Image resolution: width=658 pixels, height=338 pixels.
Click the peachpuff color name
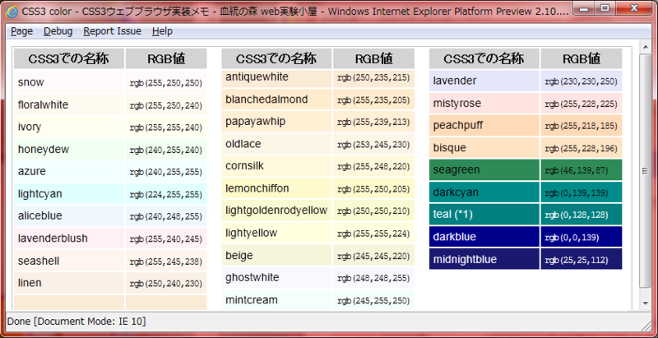tap(458, 125)
